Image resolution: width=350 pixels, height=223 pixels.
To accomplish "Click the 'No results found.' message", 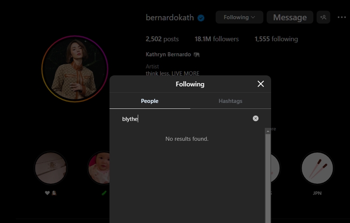I will tap(187, 139).
